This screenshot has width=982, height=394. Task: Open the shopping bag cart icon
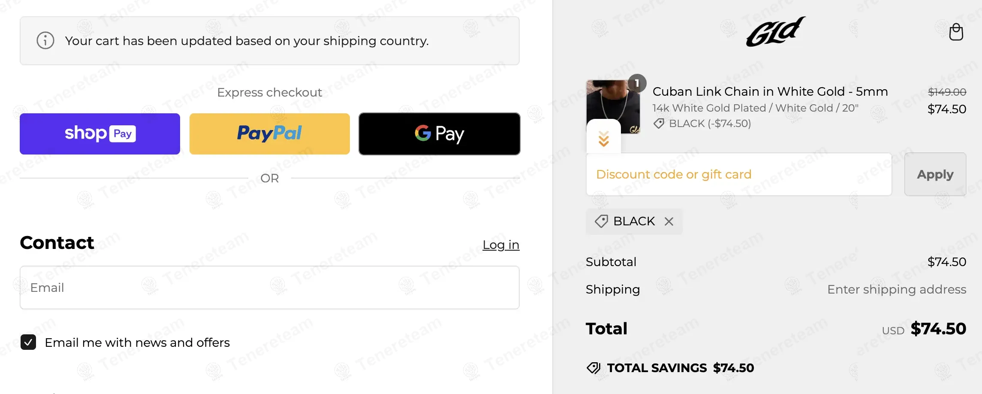coord(956,32)
